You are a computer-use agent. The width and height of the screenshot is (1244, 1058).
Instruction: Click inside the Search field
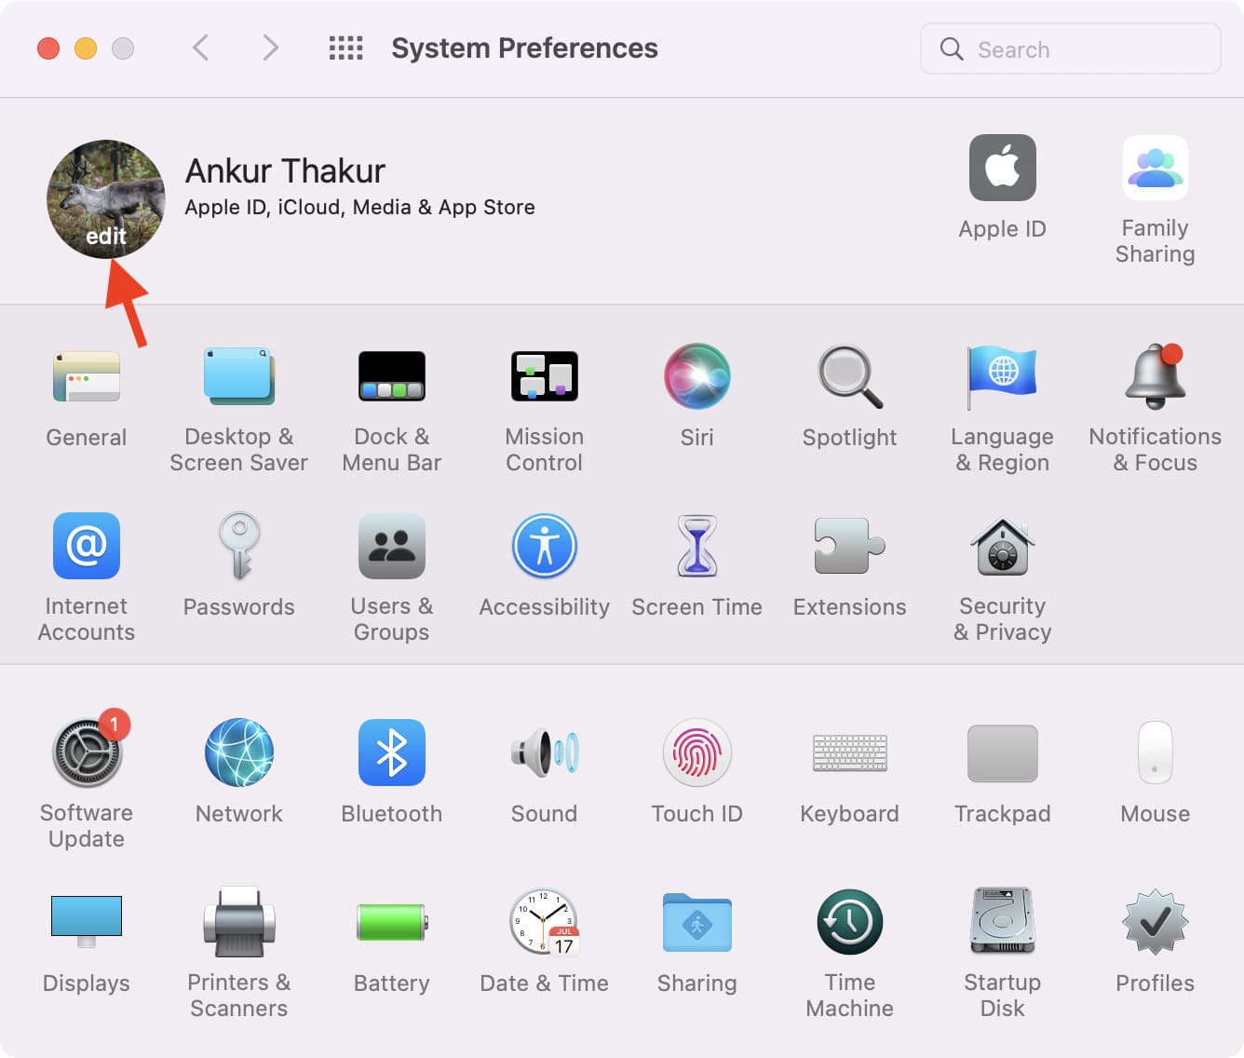1071,48
